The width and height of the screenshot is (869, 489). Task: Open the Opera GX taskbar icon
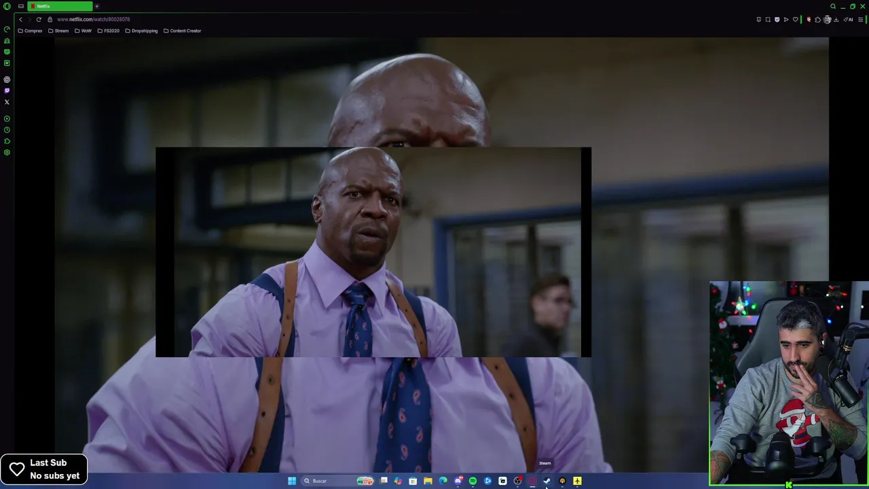532,481
